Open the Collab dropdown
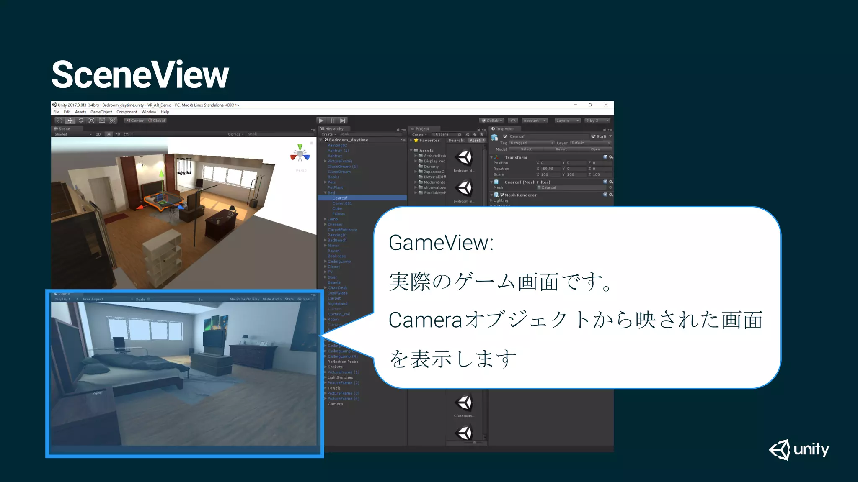 (491, 120)
